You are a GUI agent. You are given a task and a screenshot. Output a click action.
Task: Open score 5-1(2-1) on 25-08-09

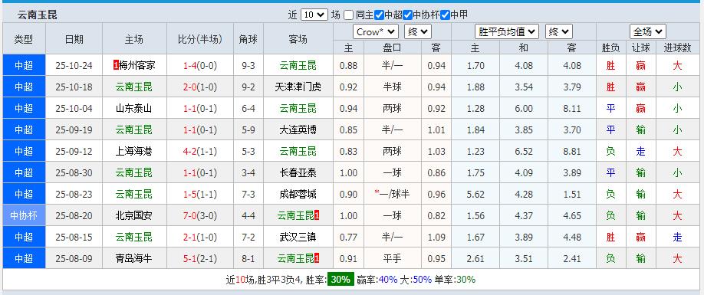200,259
